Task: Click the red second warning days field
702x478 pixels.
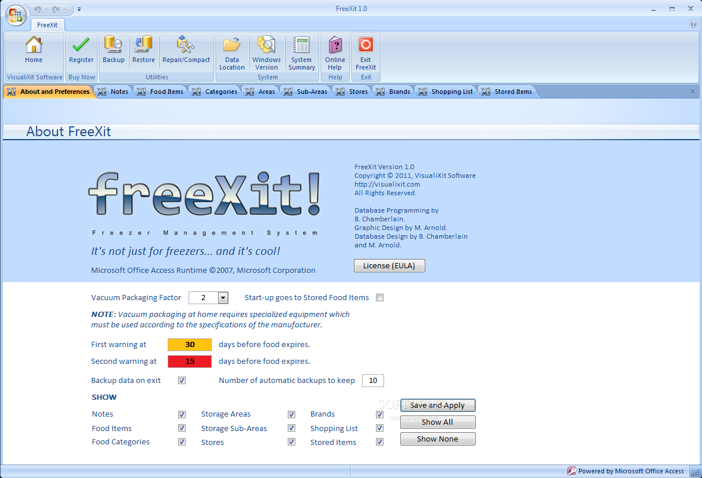Action: (x=190, y=362)
